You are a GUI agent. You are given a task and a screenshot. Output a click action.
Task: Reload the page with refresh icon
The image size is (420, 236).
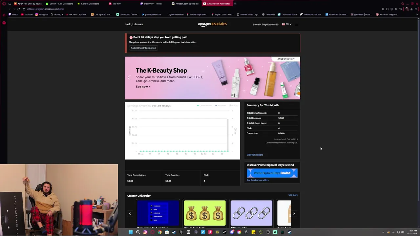18,9
